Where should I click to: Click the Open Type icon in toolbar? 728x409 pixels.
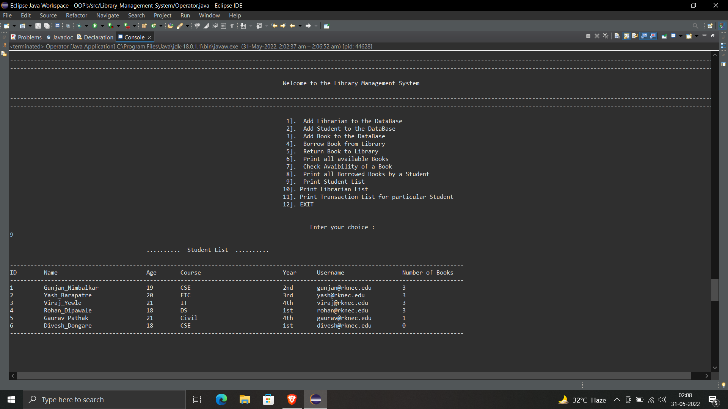click(170, 26)
